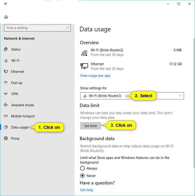Click the VPN icon
Screen dimensions: 195x196
tap(6, 94)
